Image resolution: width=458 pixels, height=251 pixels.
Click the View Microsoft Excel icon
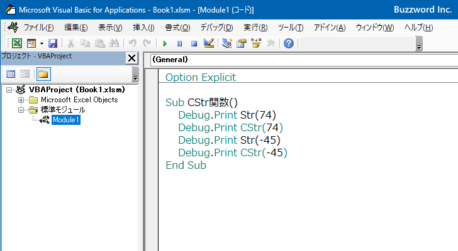tap(17, 43)
